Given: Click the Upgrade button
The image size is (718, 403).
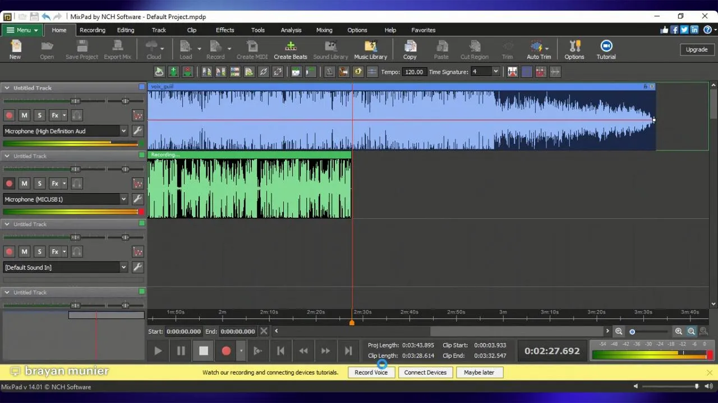Looking at the screenshot, I should coord(697,49).
